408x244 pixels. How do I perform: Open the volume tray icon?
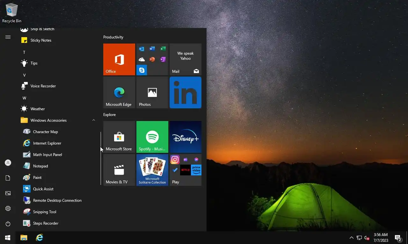pos(367,238)
